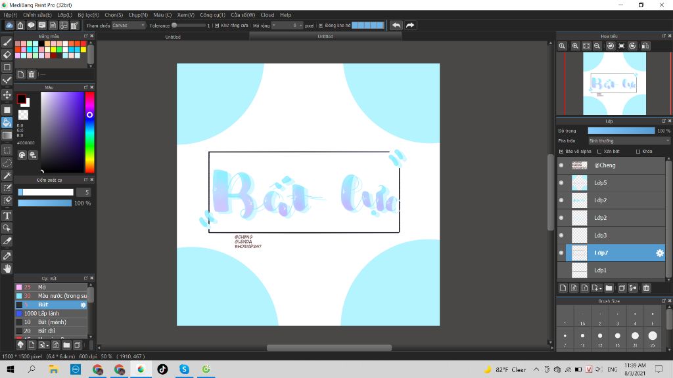The width and height of the screenshot is (673, 378).
Task: Hide the Lớp5 layer
Action: (561, 183)
